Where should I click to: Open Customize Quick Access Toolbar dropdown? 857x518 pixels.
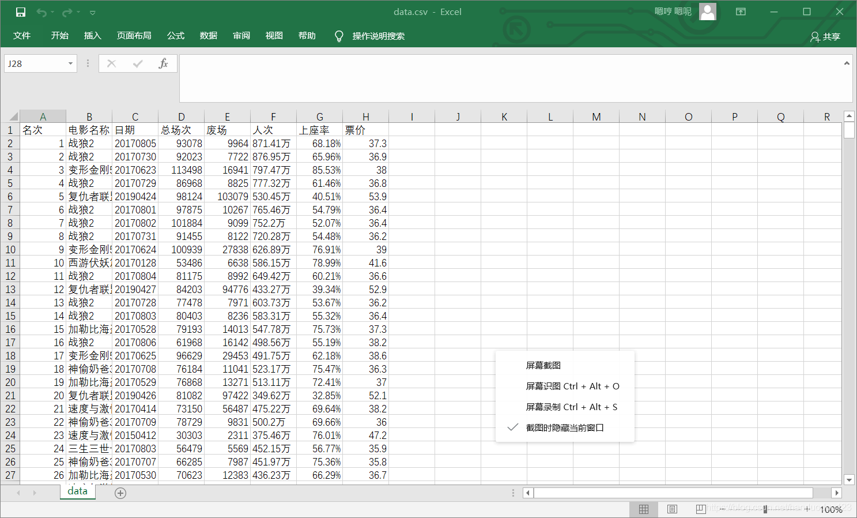(x=93, y=13)
